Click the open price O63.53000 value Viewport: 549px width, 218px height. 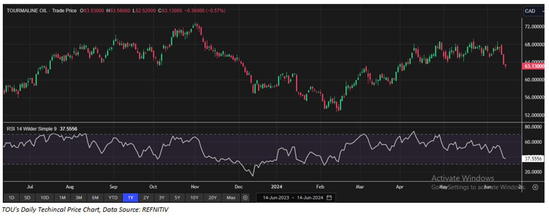(x=92, y=11)
